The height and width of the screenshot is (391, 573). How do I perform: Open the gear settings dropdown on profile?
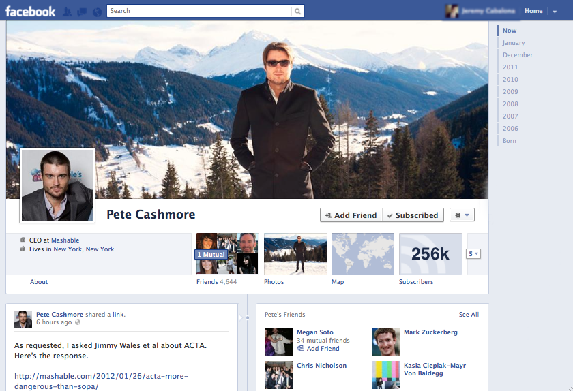pyautogui.click(x=462, y=215)
